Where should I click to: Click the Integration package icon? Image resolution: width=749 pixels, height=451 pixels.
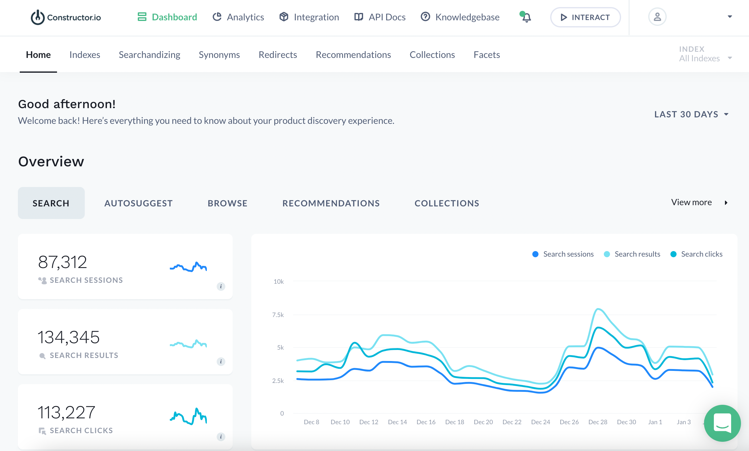coord(284,17)
